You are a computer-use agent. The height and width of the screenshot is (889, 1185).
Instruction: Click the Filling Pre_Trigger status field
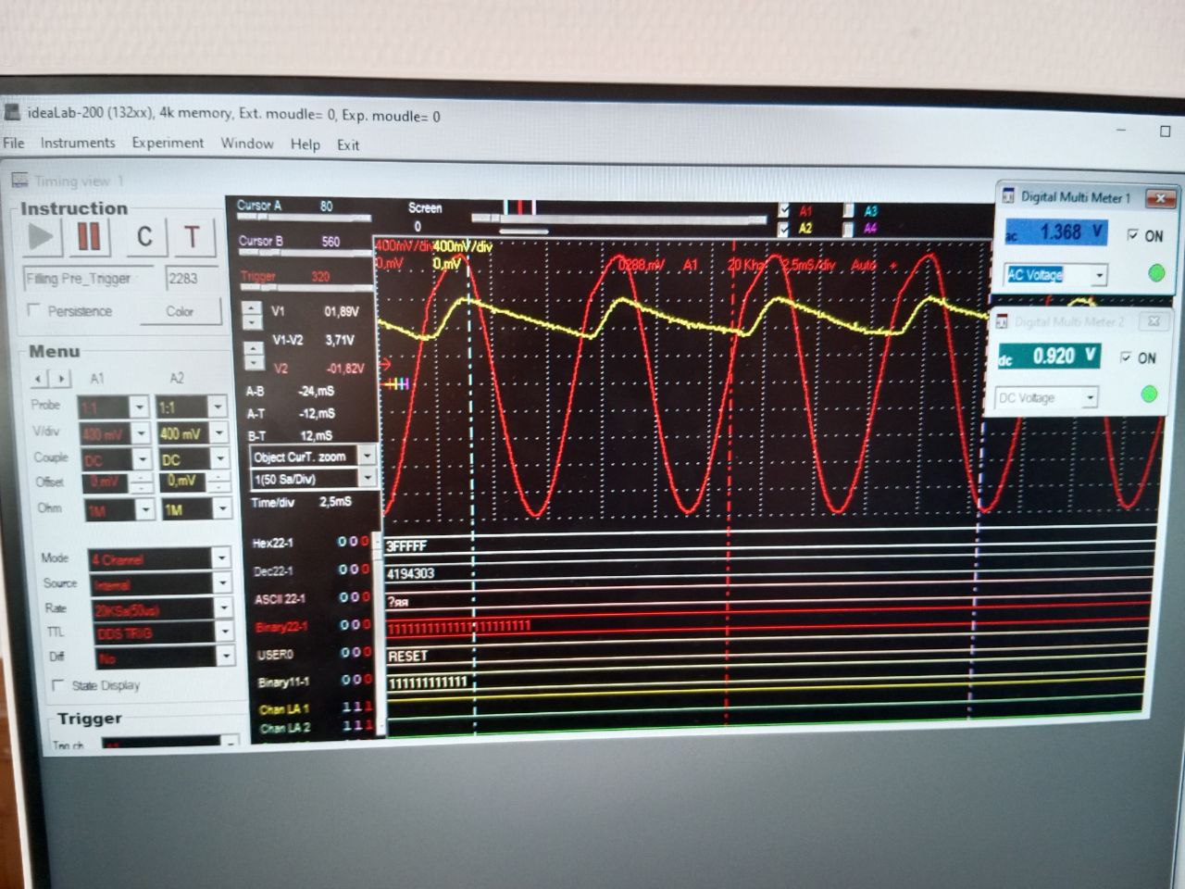[x=90, y=278]
